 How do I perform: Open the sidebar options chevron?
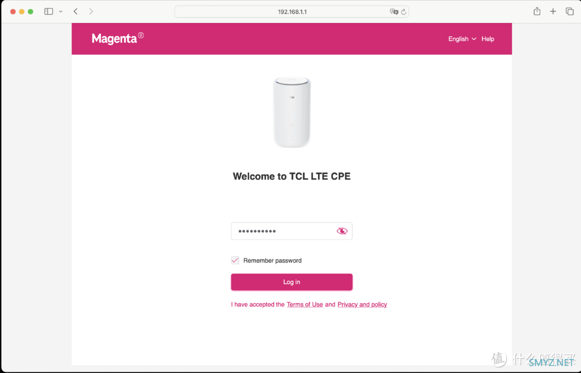[x=61, y=11]
